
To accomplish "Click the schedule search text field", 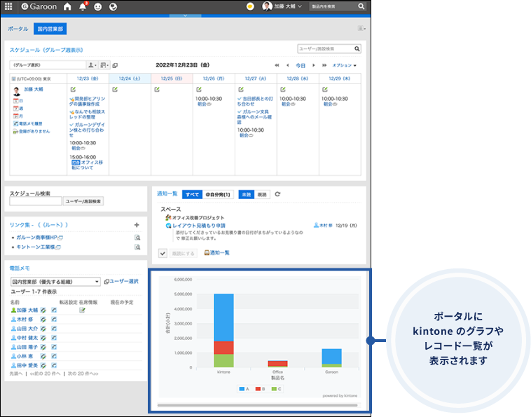I will click(x=36, y=201).
